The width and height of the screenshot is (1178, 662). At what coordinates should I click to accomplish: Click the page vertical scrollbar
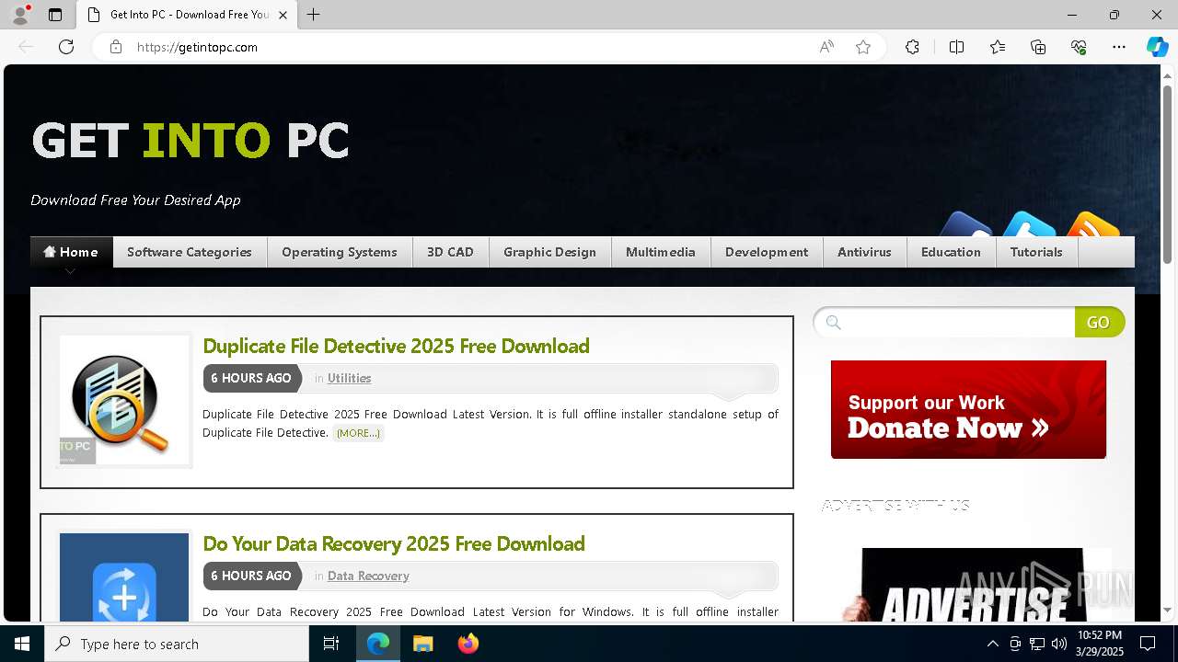[1167, 173]
